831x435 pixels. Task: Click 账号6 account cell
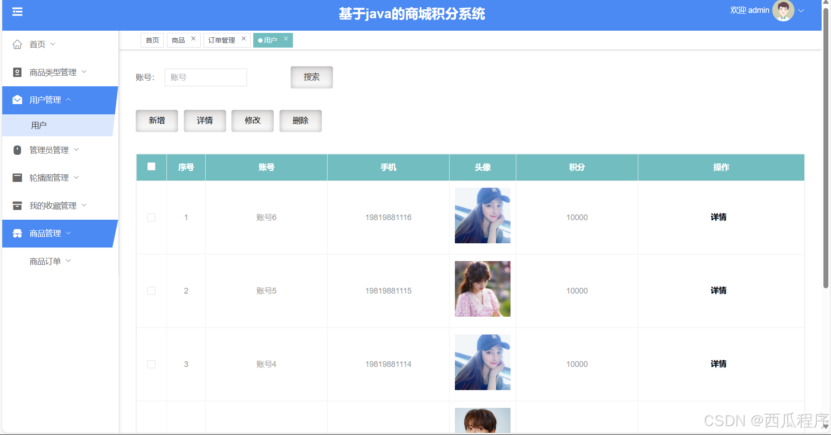266,217
